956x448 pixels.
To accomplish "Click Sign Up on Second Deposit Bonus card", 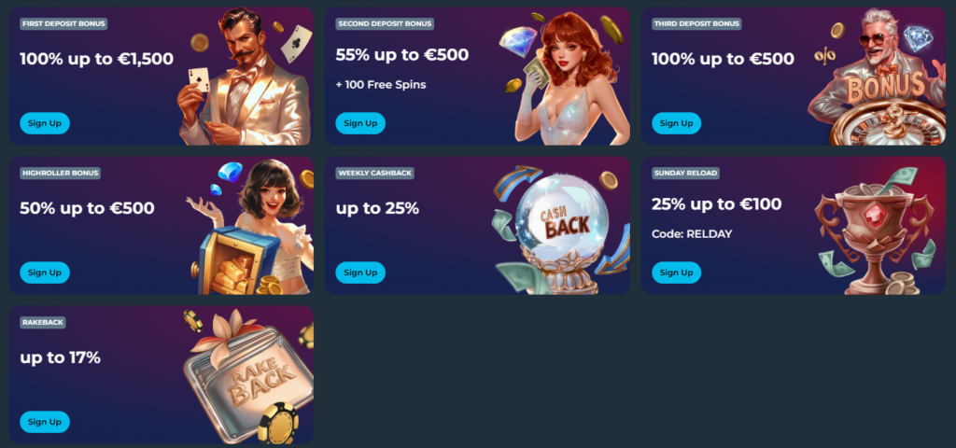I will [x=360, y=123].
